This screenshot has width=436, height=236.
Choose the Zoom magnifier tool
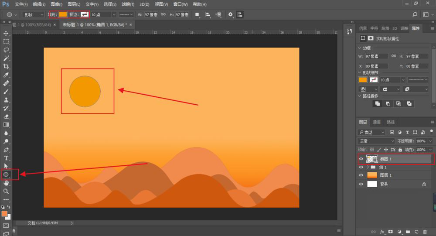pos(6,191)
